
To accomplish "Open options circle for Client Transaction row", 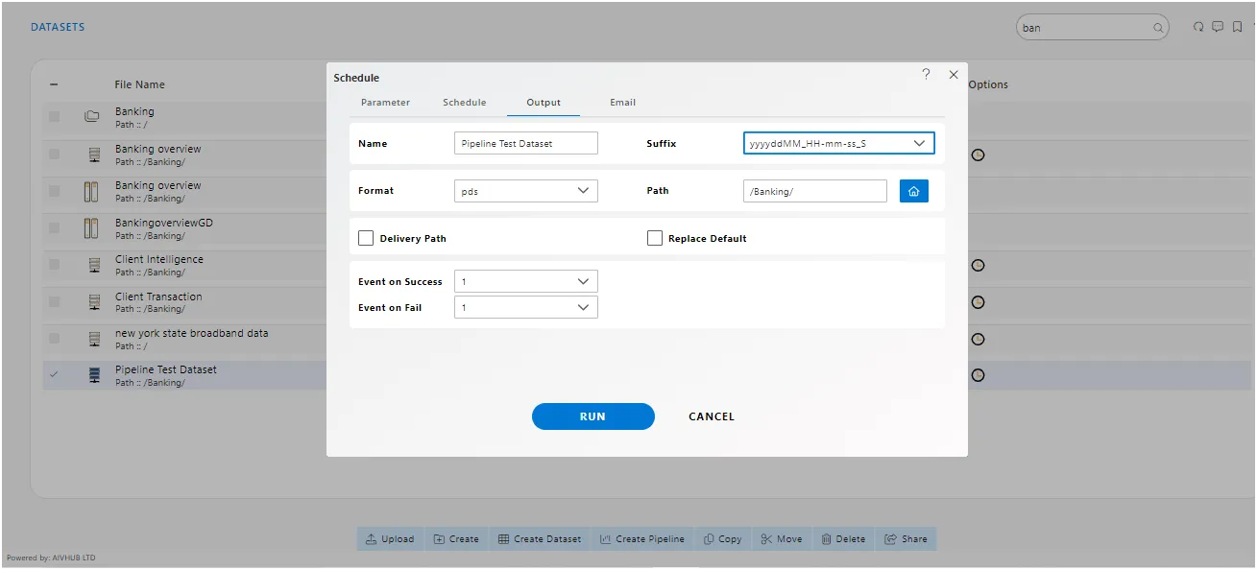I will click(978, 302).
